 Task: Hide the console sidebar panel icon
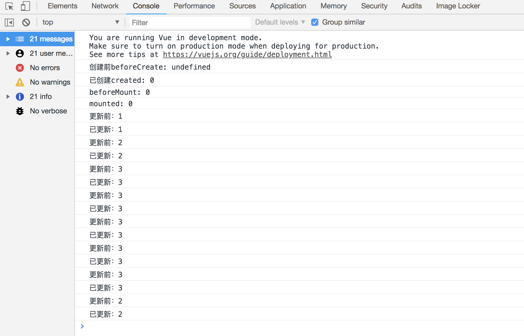[9, 22]
